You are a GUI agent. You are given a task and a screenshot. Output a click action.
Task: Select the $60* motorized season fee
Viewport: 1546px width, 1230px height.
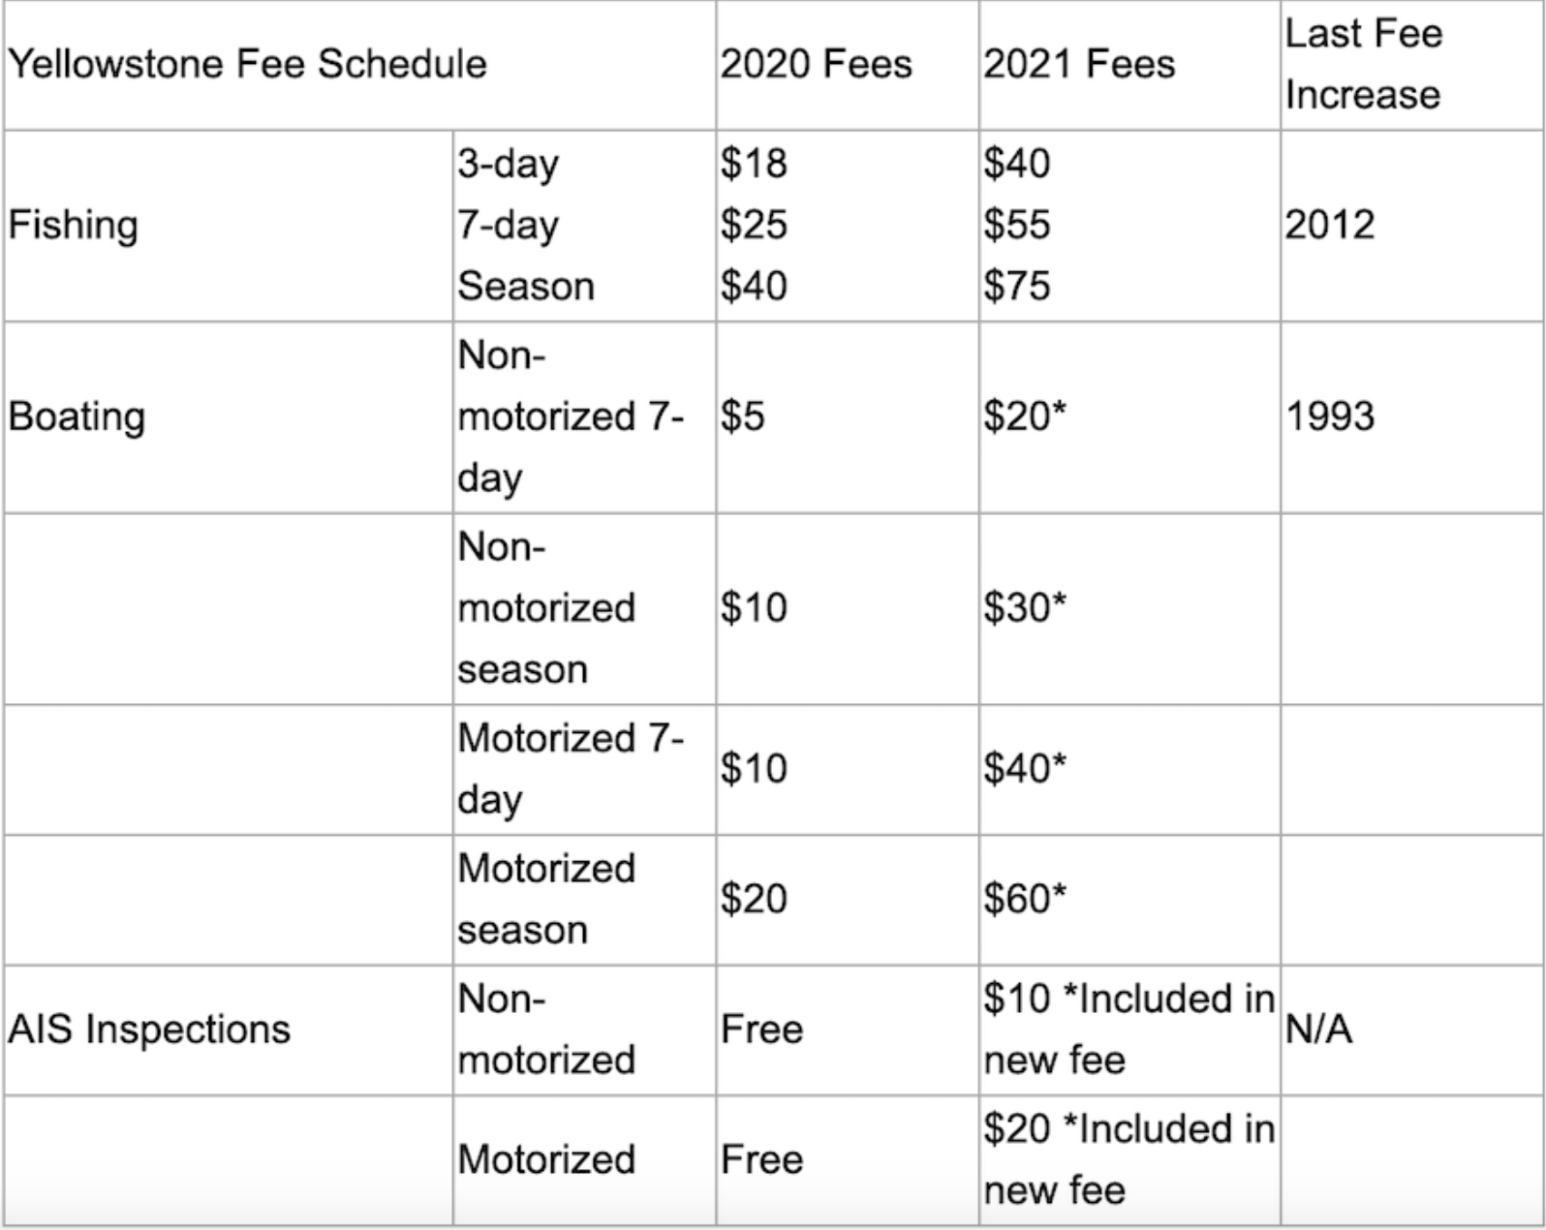pyautogui.click(x=1024, y=899)
